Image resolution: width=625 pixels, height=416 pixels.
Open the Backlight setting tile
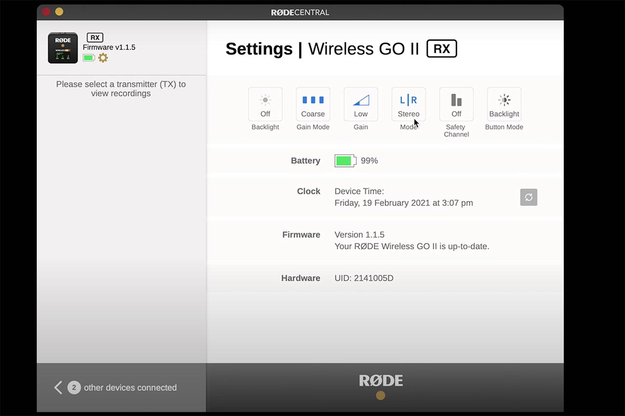pyautogui.click(x=265, y=104)
